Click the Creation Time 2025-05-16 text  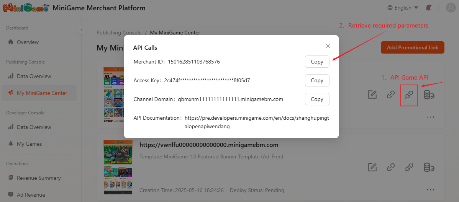click(182, 190)
